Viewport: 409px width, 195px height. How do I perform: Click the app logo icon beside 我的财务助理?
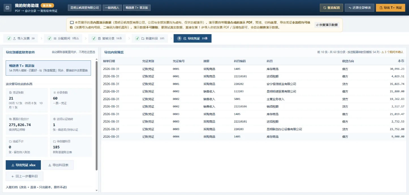click(x=8, y=8)
